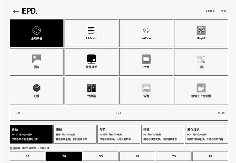This screenshot has width=236, height=163.
Task: Choose the Magisk app icon
Action: [x=201, y=30]
